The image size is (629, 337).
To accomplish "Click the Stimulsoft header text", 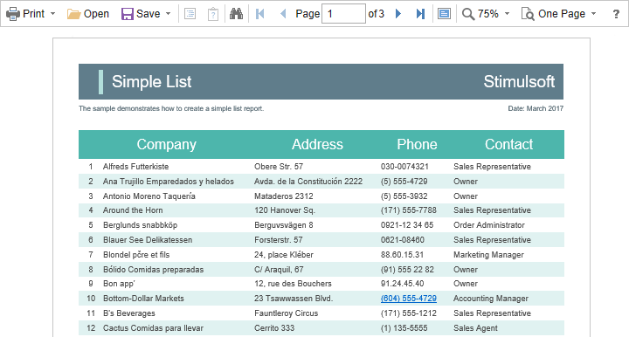I will pos(519,82).
